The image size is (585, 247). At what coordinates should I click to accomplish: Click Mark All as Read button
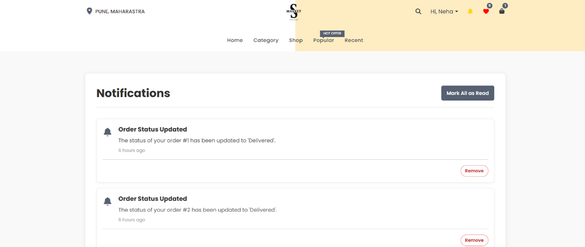467,93
